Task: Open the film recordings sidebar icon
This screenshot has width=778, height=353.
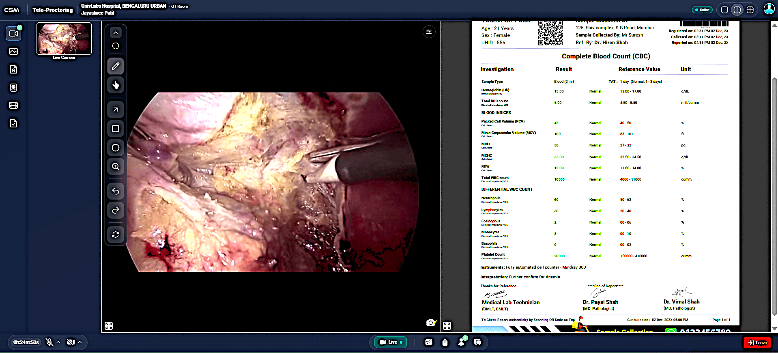Action: pos(13,105)
